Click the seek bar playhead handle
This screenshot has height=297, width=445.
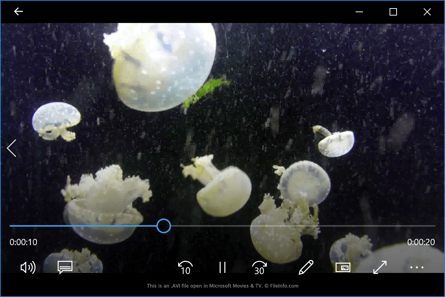click(x=163, y=226)
